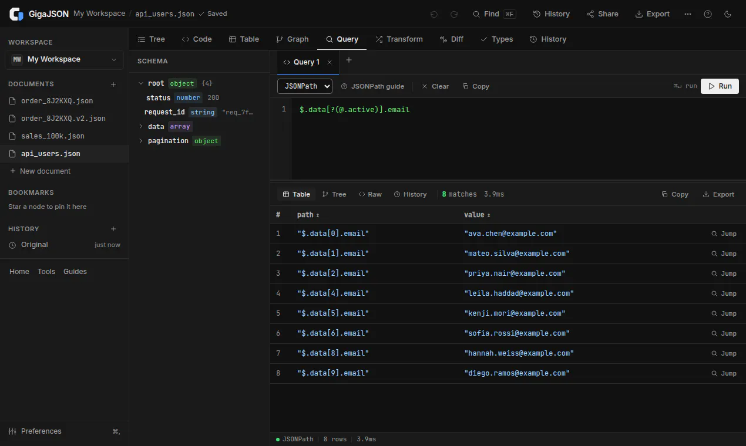This screenshot has height=446, width=746.
Task: Open the more options ellipsis menu
Action: tap(688, 14)
